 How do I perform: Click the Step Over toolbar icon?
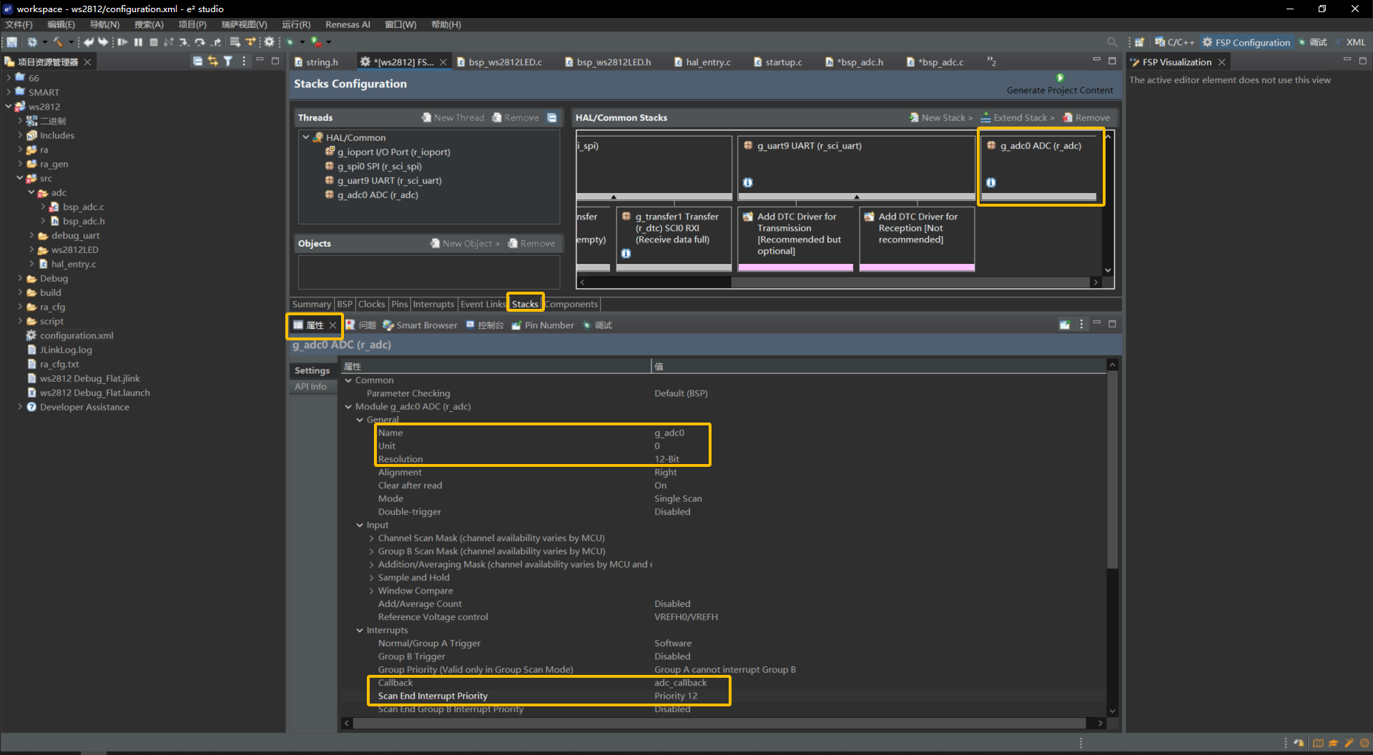point(200,42)
